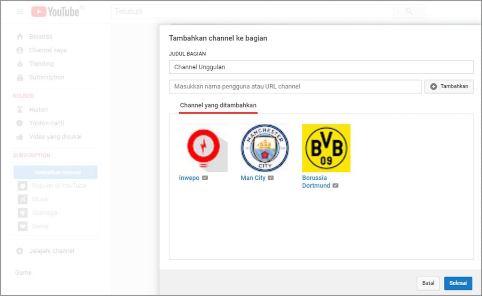Open Jelajahi channel in the sidebar
This screenshot has height=296, width=482.
click(52, 251)
